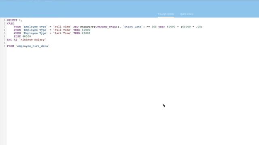The image size is (259, 145).
Task: Click the FROM keyword on line 9
Action: 11,46
